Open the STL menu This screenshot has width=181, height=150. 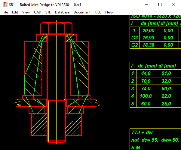(x=48, y=12)
